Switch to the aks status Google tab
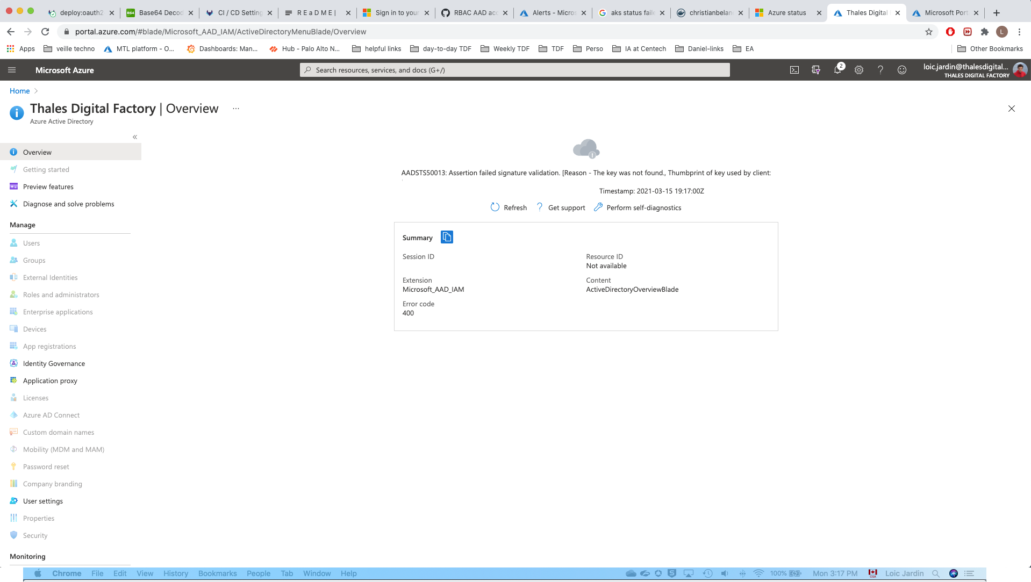 632,12
